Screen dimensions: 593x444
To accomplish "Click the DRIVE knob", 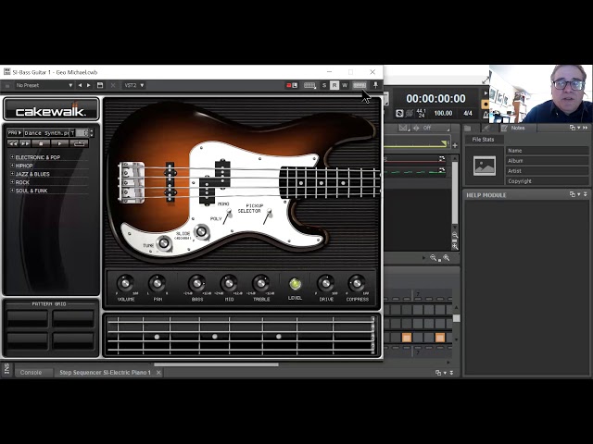I will tap(326, 283).
